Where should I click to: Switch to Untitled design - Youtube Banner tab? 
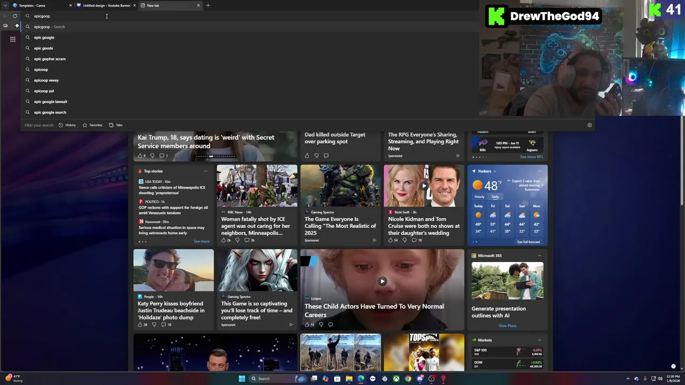[106, 5]
